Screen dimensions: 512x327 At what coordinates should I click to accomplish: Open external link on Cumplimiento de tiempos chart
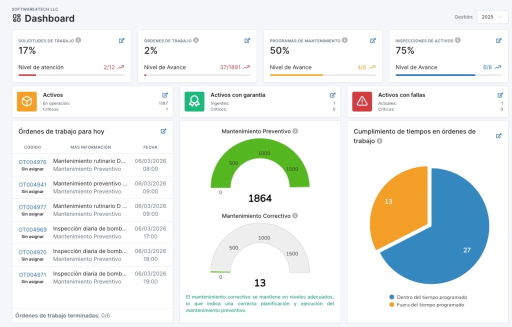(498, 136)
